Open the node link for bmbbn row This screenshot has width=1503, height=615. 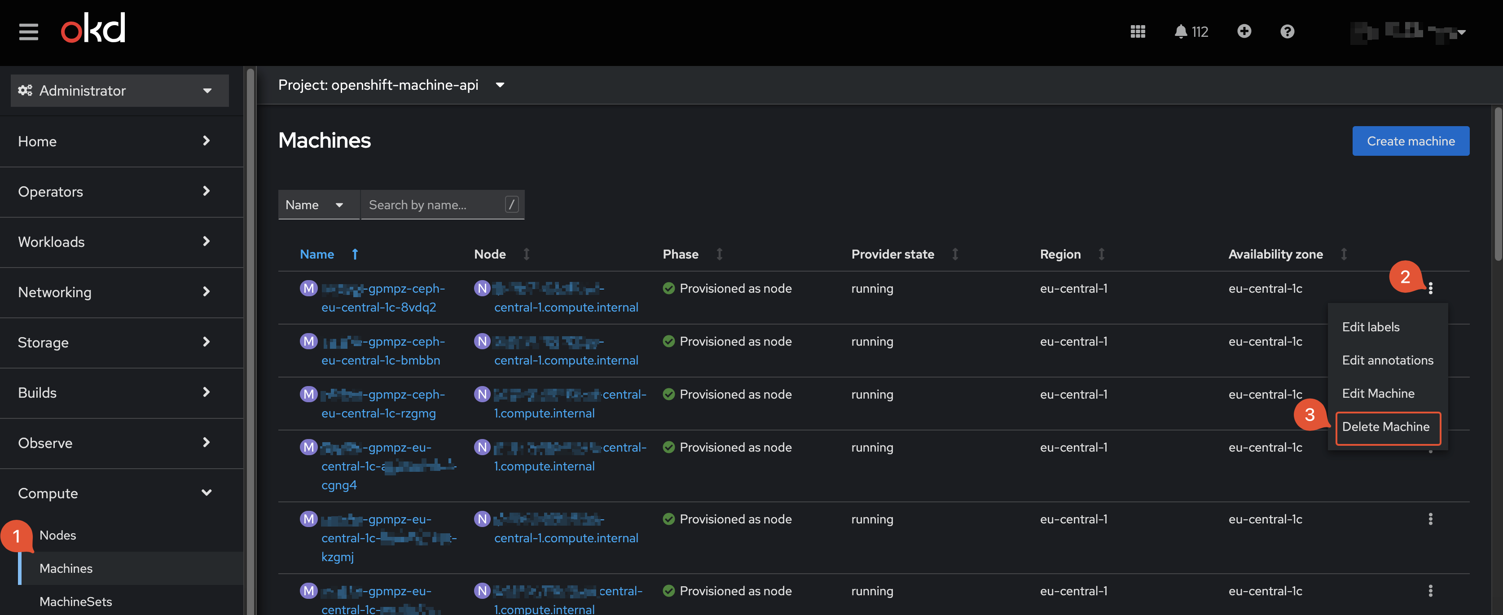pyautogui.click(x=566, y=351)
